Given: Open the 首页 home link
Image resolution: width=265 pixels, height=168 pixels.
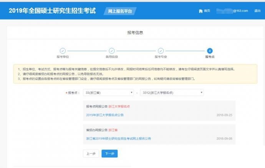Looking at the screenshot, I should pyautogui.click(x=207, y=11).
